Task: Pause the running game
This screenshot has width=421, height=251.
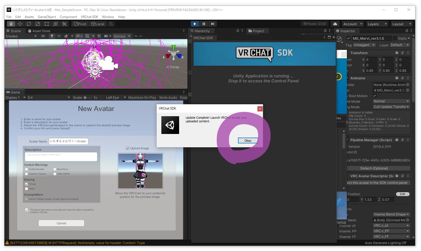Action: pos(204,24)
